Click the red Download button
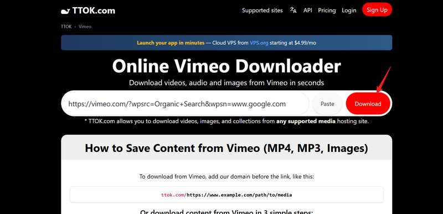Viewport: 443px width, 214px height. (x=368, y=104)
